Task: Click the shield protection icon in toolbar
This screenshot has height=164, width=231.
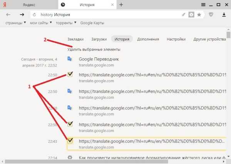Action: (211, 15)
